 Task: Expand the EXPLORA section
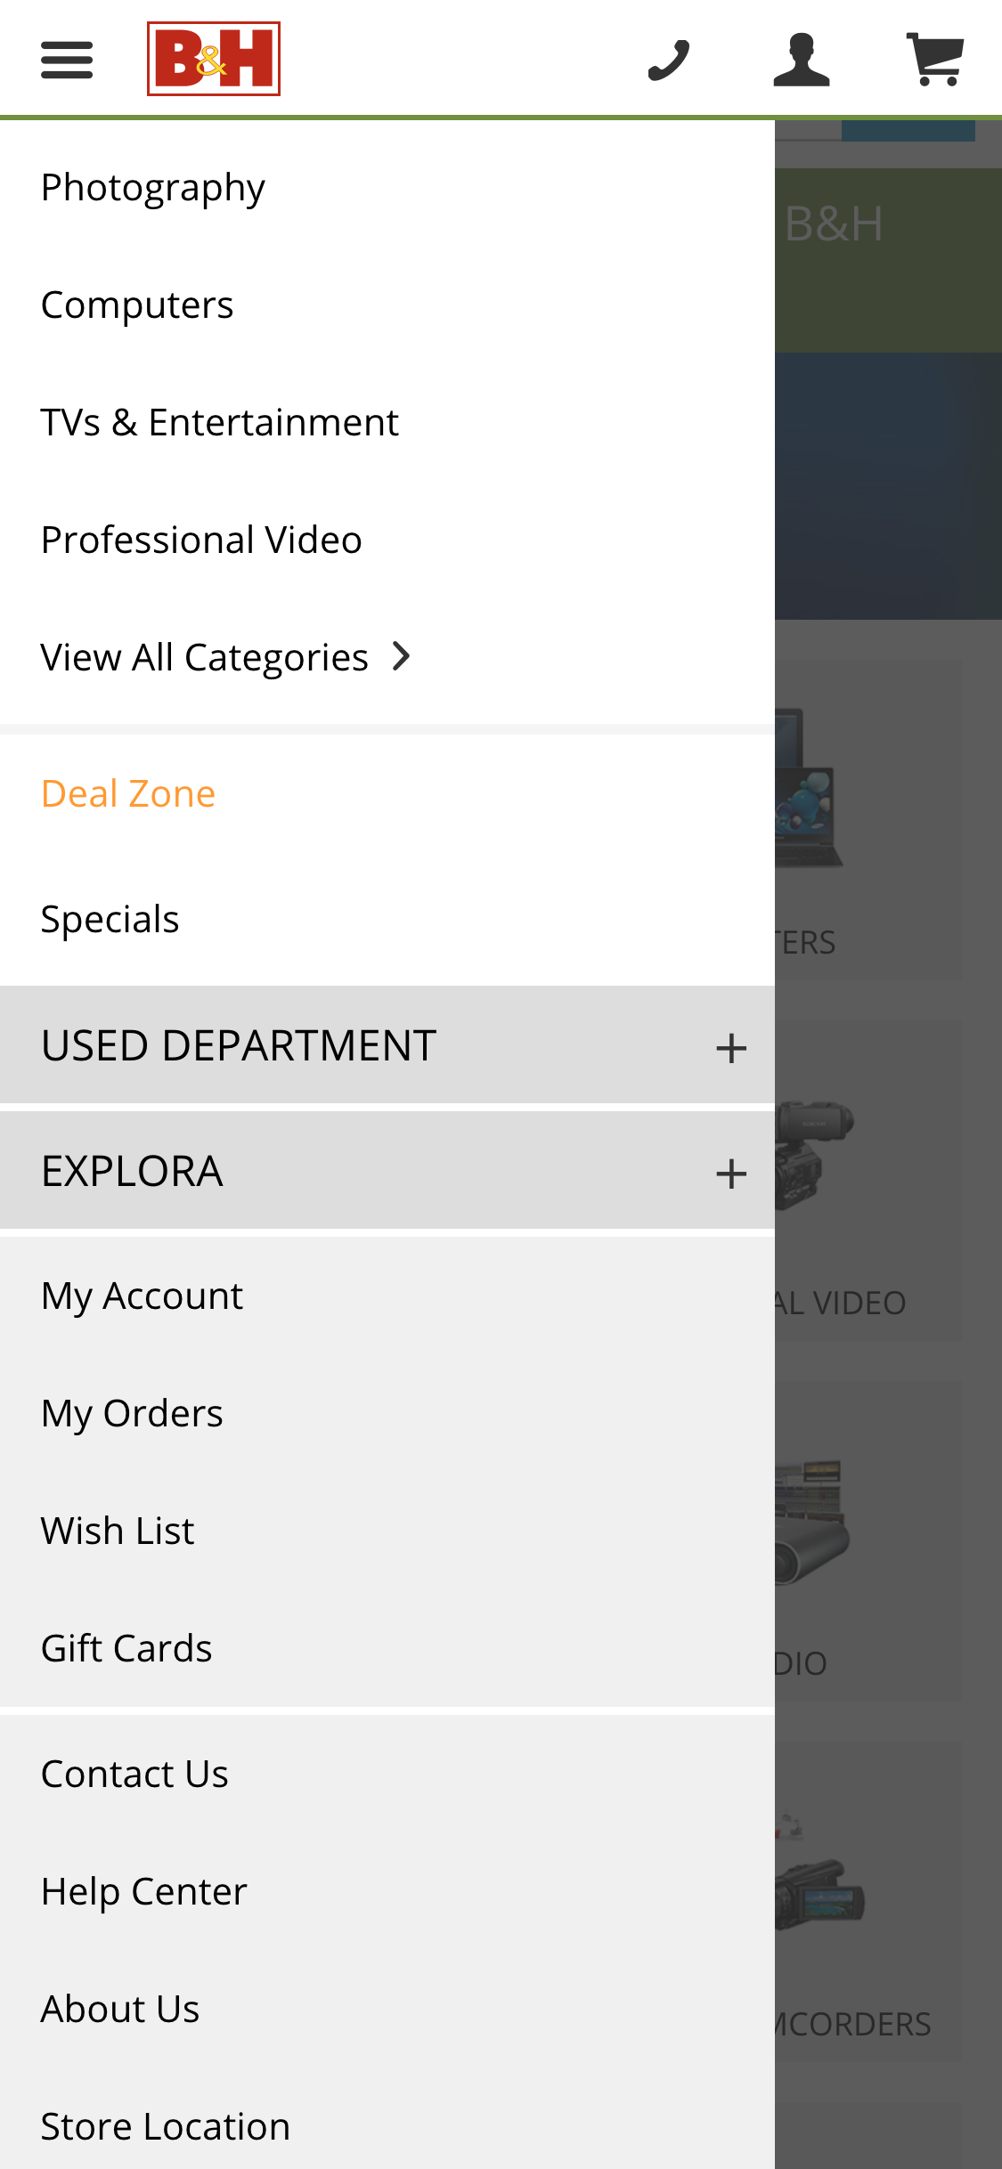(383, 1171)
